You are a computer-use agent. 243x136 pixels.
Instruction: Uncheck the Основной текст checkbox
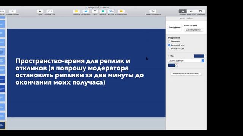169,45
